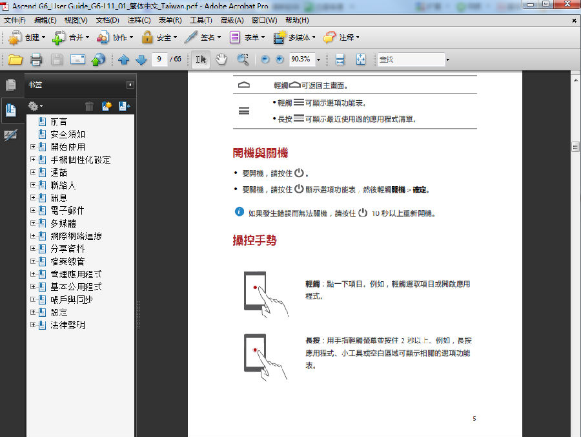
Task: Click the email envelope icon
Action: click(77, 59)
